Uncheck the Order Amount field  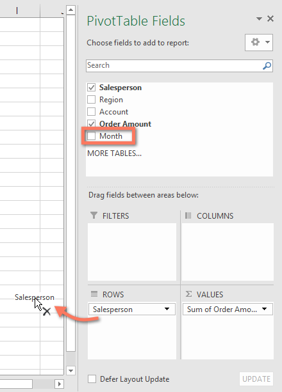coord(91,123)
